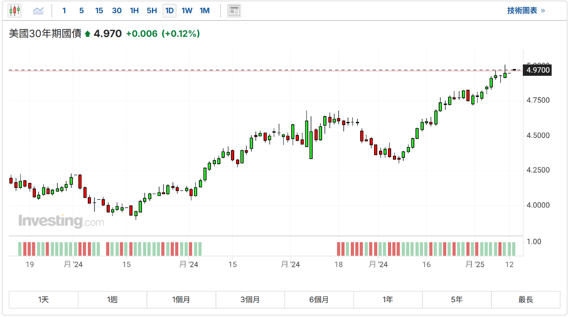This screenshot has height=317, width=569.
Task: Select the 1-minute interval
Action: tap(64, 10)
